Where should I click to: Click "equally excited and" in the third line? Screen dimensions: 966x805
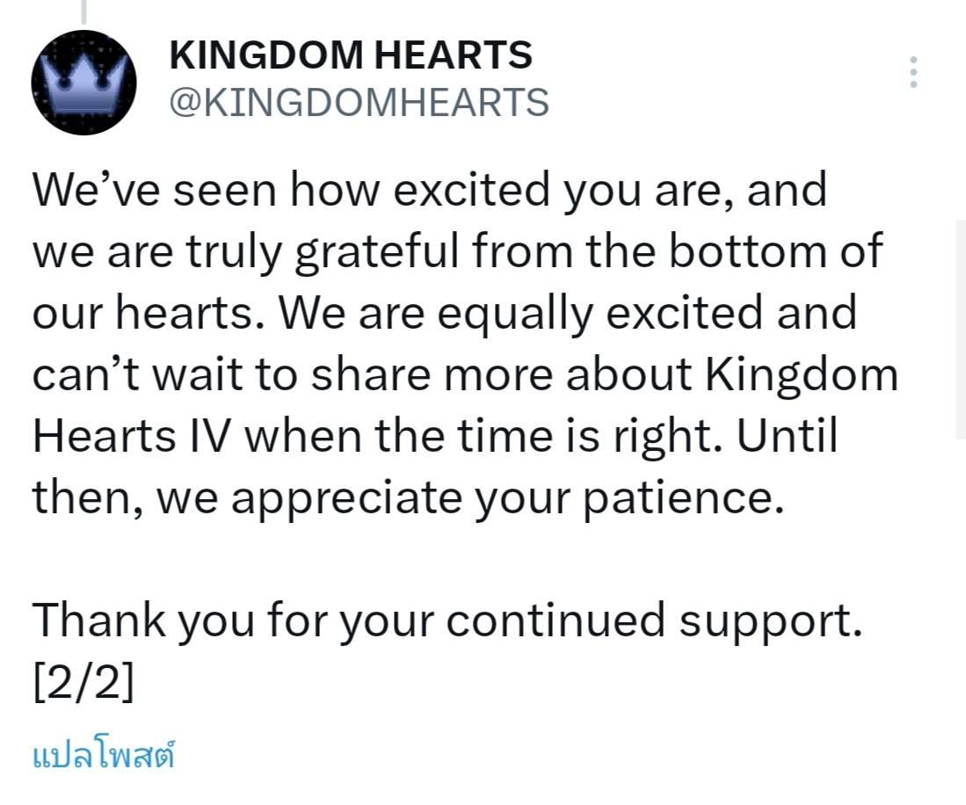tap(647, 314)
